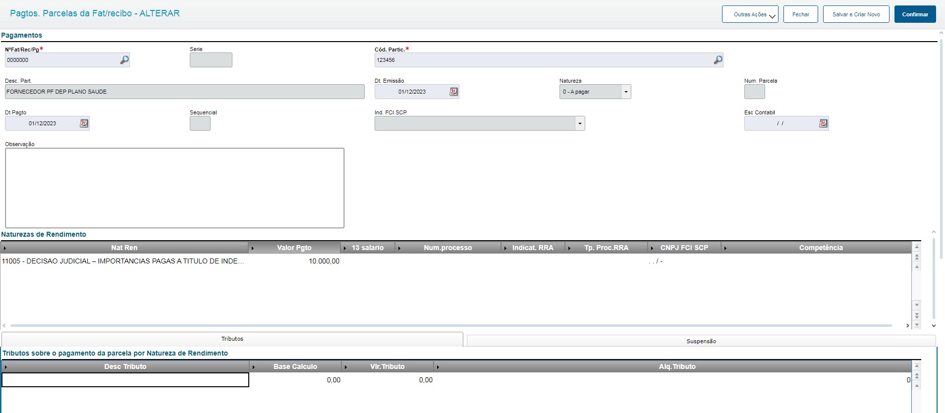Open lookup for NºFat/Rec/Pg field
The width and height of the screenshot is (945, 413).
[124, 60]
